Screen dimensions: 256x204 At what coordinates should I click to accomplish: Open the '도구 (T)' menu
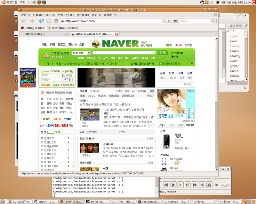click(96, 15)
